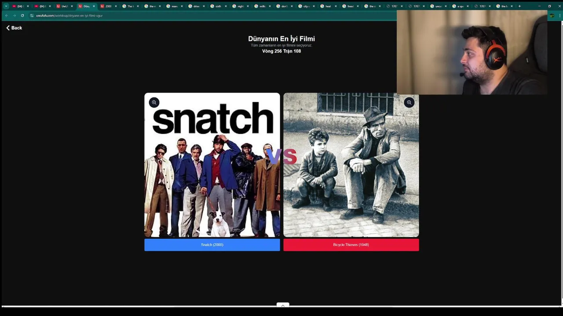Open the Chrome three-dot menu

(x=559, y=15)
